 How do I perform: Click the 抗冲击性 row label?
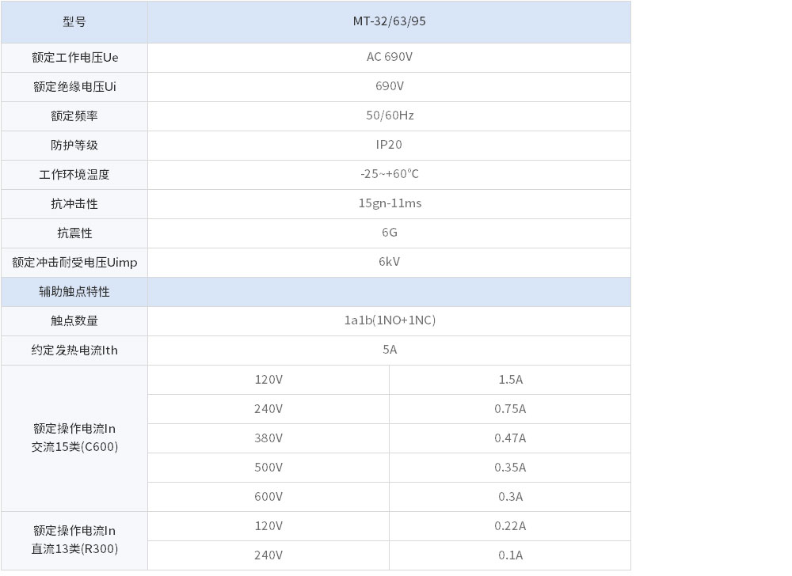74,203
